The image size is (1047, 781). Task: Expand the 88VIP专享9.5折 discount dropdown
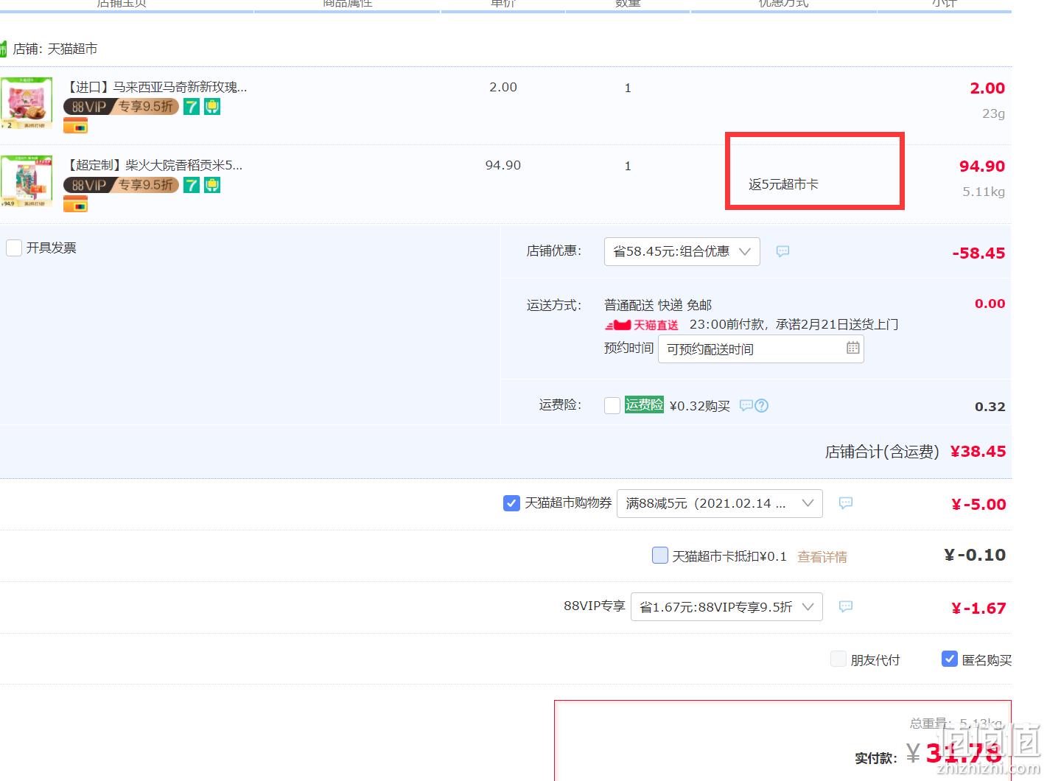pyautogui.click(x=726, y=607)
